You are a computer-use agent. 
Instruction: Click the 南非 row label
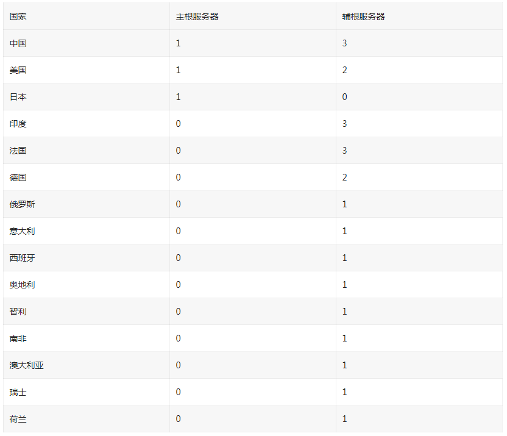18,338
